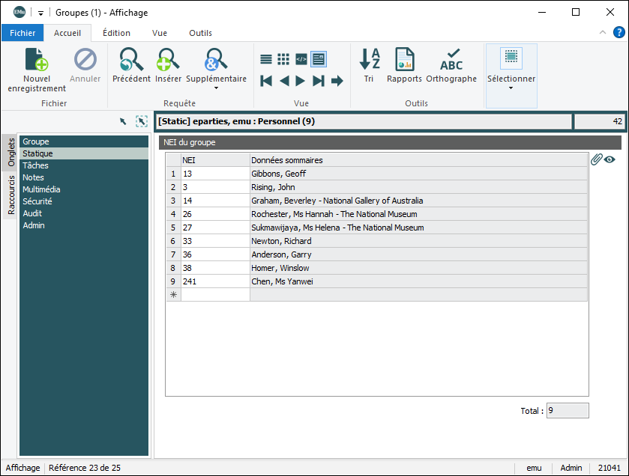Click the Nouvel enregistrement icon
Screen dimensions: 629x476
(x=37, y=61)
